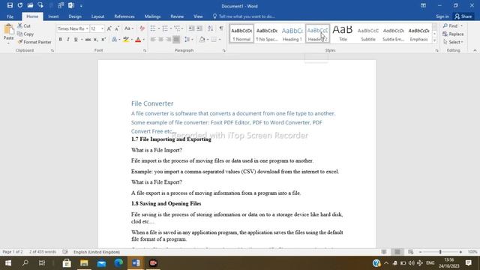Share the document

click(463, 16)
